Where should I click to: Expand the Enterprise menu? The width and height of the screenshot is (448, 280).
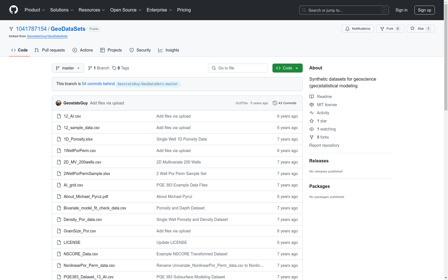(159, 10)
